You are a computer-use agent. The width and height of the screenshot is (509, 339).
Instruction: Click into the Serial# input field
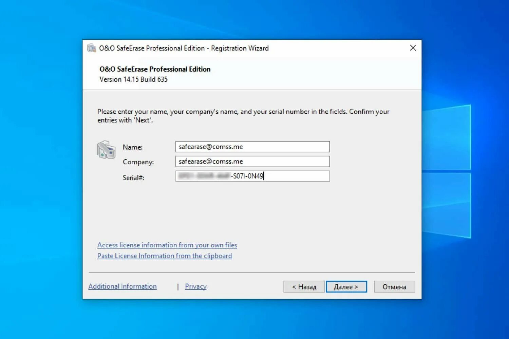(252, 176)
